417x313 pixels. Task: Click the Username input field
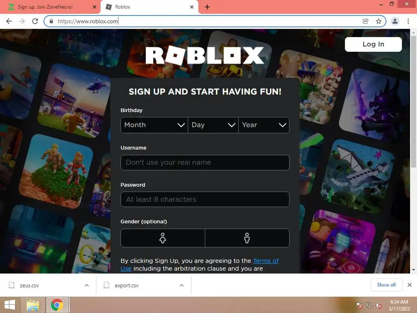(205, 163)
